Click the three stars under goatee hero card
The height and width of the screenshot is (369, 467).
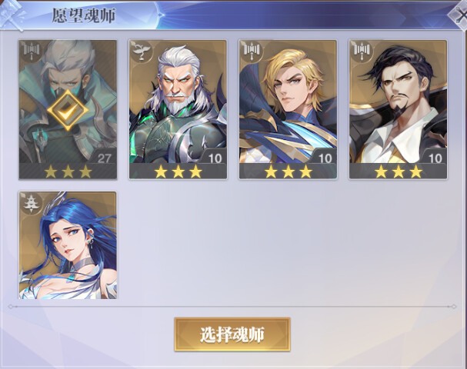pyautogui.click(x=399, y=171)
